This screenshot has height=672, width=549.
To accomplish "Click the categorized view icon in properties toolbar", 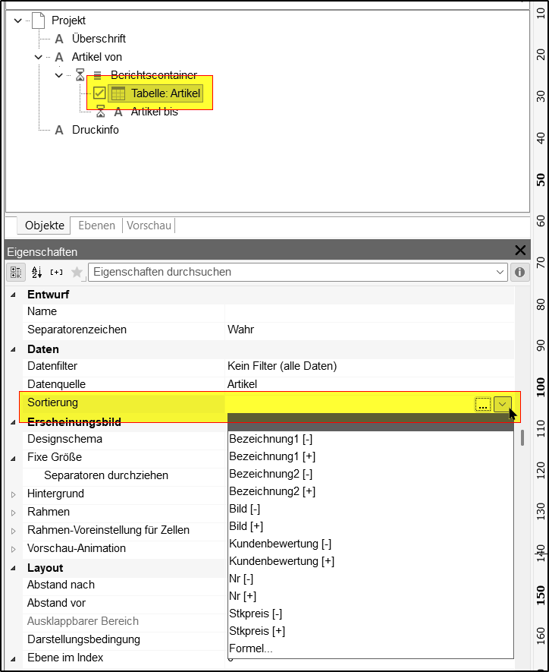I will [x=16, y=272].
